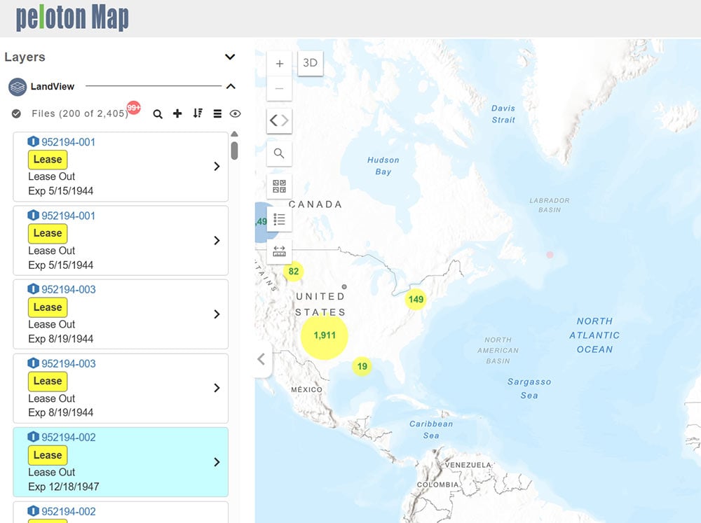Image resolution: width=701 pixels, height=523 pixels.
Task: Switch map to 3D view
Action: 310,63
